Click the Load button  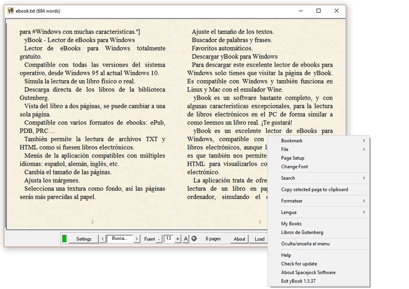(x=260, y=239)
